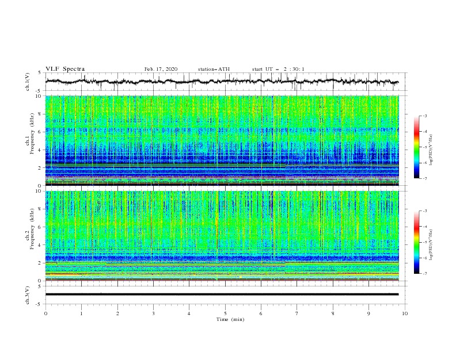
Task: Click the date 'Feb. 17, 2020'
Action: click(161, 69)
